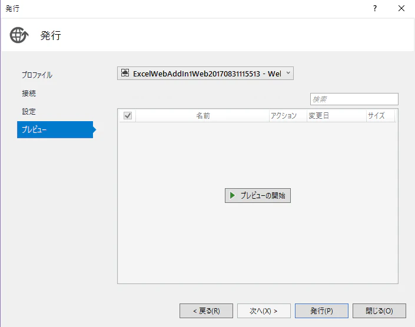Viewport: 415px width, 327px height.
Task: Sort by the 名前 column header
Action: [202, 115]
